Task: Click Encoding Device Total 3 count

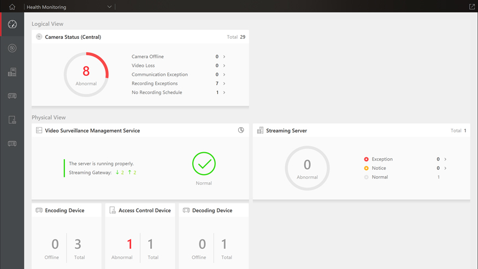Action: (x=78, y=244)
